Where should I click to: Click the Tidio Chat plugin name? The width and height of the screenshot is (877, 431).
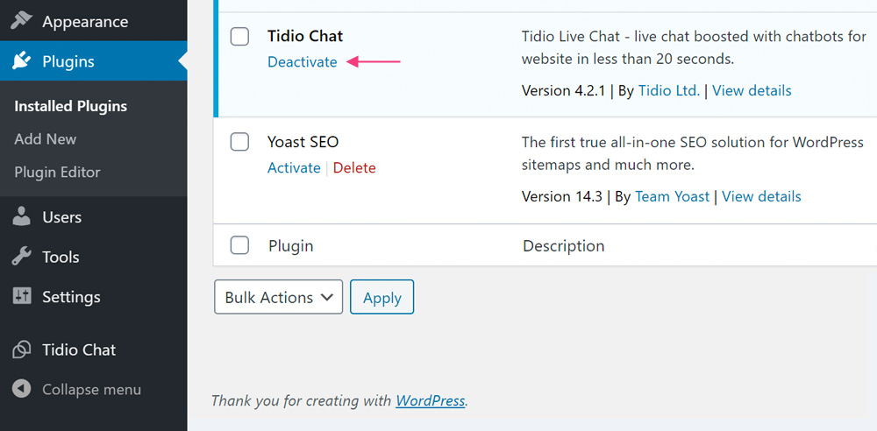tap(305, 36)
